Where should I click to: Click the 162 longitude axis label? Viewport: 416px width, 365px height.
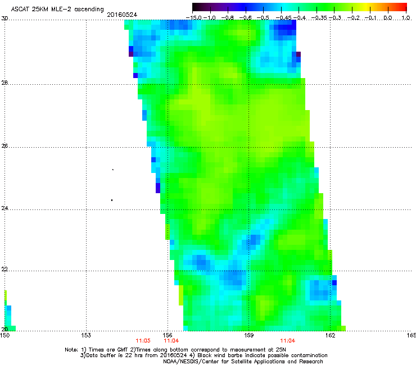point(330,335)
